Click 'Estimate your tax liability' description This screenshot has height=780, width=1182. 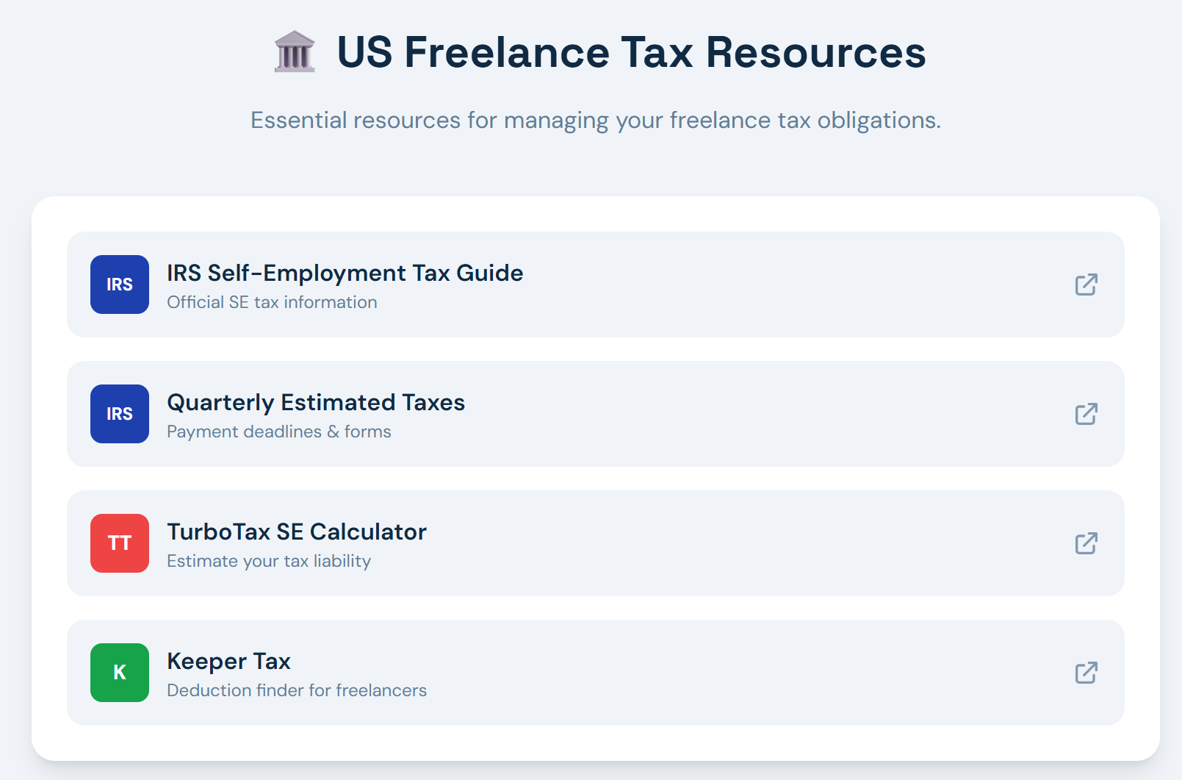pos(269,561)
